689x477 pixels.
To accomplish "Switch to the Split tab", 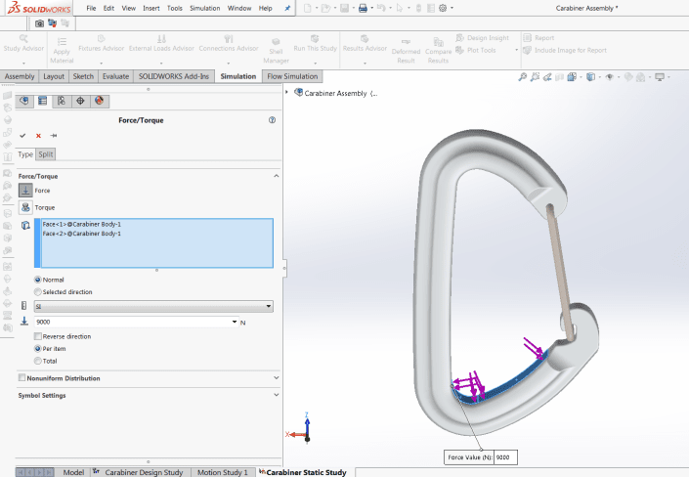I will point(47,154).
